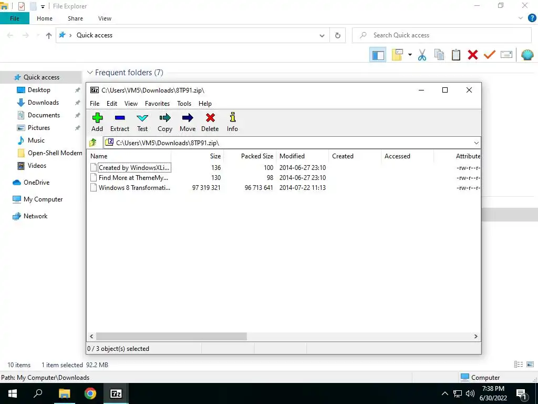538x404 pixels.
Task: Select My Computer in the navigation pane
Action: coord(43,199)
